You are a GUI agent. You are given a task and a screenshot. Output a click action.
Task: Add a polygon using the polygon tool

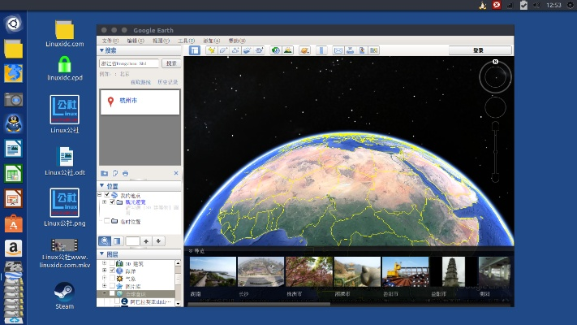223,50
